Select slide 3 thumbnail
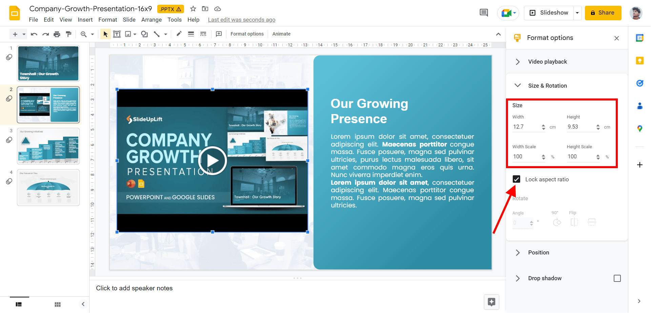The image size is (651, 313). click(48, 146)
